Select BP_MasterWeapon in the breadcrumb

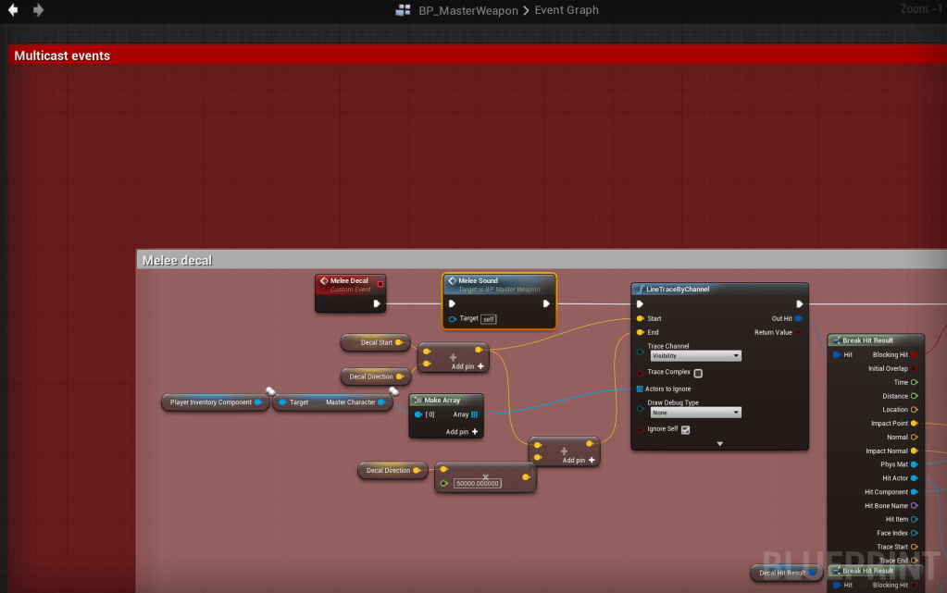click(x=467, y=10)
